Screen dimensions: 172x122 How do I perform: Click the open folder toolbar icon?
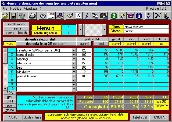point(5,16)
